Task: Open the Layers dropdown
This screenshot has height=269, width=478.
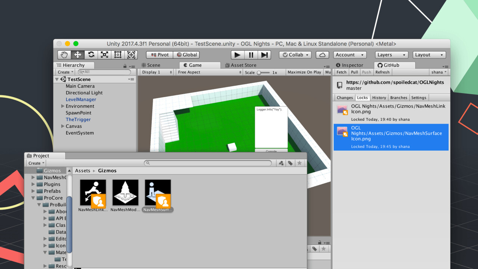Action: pos(391,55)
